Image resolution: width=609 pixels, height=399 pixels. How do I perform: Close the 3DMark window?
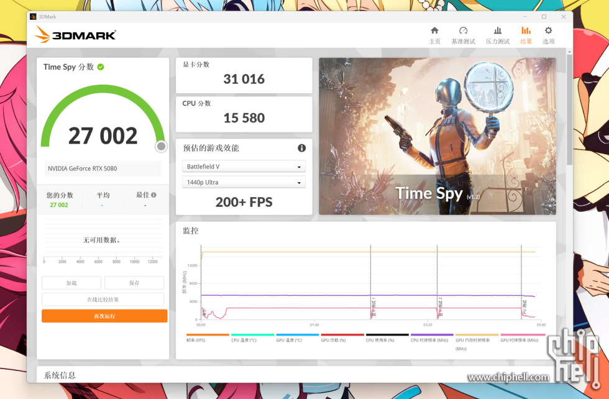click(x=564, y=17)
